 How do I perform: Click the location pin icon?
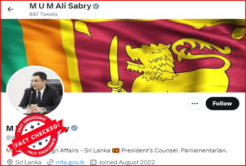10,162
